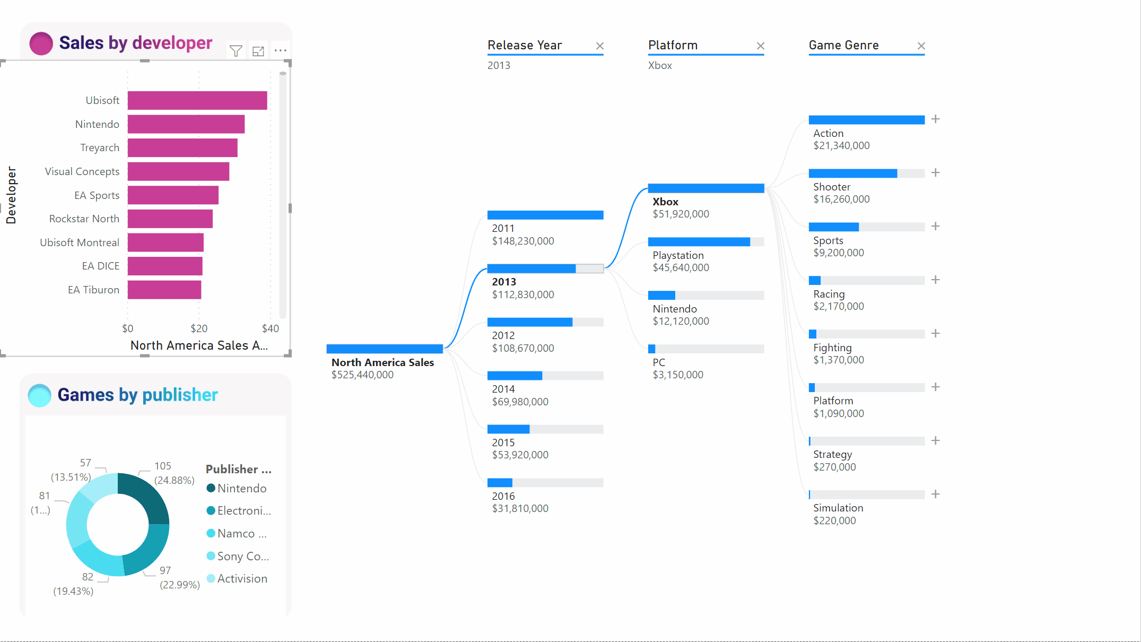The width and height of the screenshot is (1141, 642).
Task: Remove the Game Genre filter
Action: (x=922, y=45)
